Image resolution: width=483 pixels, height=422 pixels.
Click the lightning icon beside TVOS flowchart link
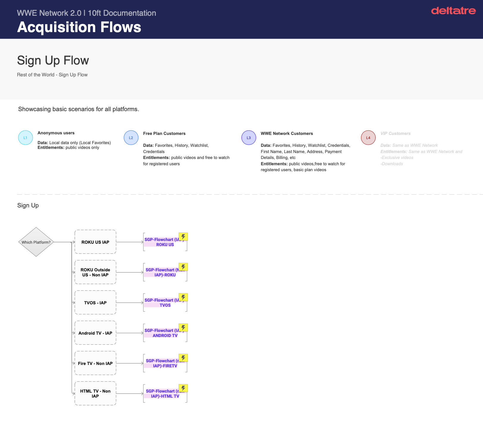coord(183,297)
